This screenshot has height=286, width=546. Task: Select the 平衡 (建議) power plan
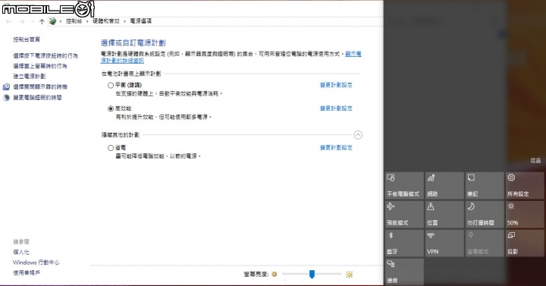coord(111,86)
